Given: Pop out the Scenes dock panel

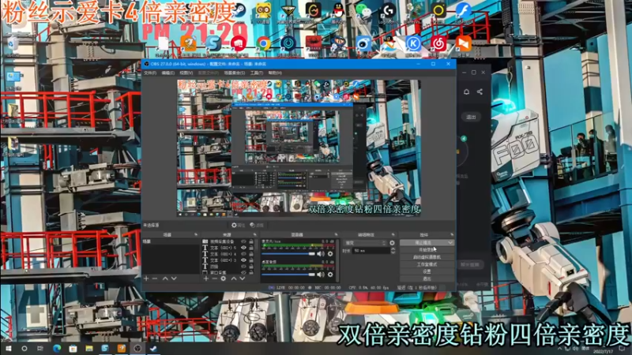Looking at the screenshot, I should pyautogui.click(x=196, y=234).
